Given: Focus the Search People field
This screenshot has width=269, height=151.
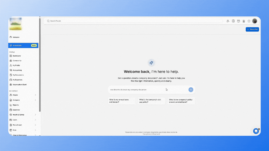Looking at the screenshot, I should pyautogui.click(x=134, y=21).
